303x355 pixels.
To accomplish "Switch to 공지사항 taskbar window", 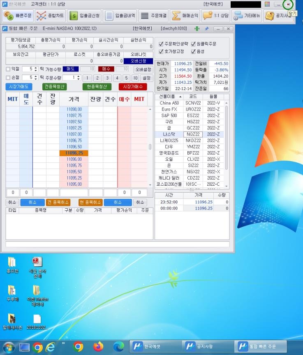I will coord(208,347).
